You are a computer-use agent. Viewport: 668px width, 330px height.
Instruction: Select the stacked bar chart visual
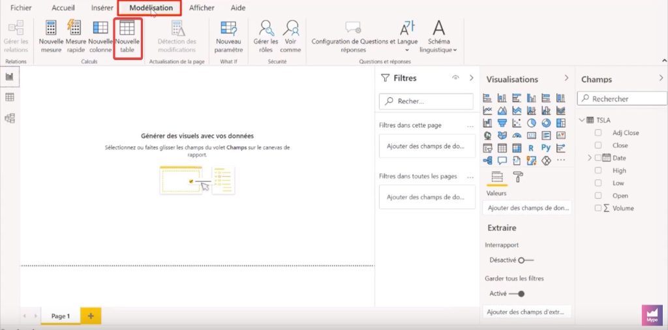point(487,98)
